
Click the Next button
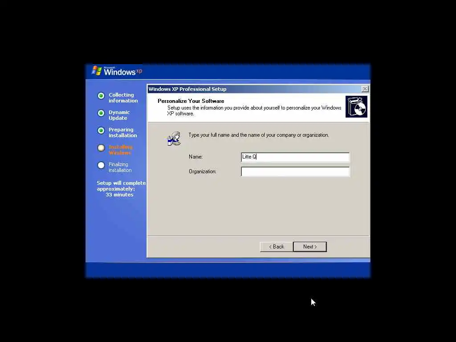(x=310, y=247)
